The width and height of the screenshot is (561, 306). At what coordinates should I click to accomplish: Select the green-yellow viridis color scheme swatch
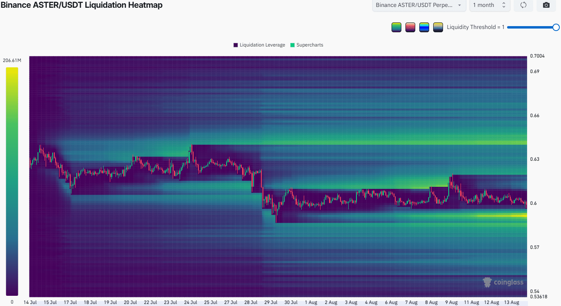pos(396,27)
